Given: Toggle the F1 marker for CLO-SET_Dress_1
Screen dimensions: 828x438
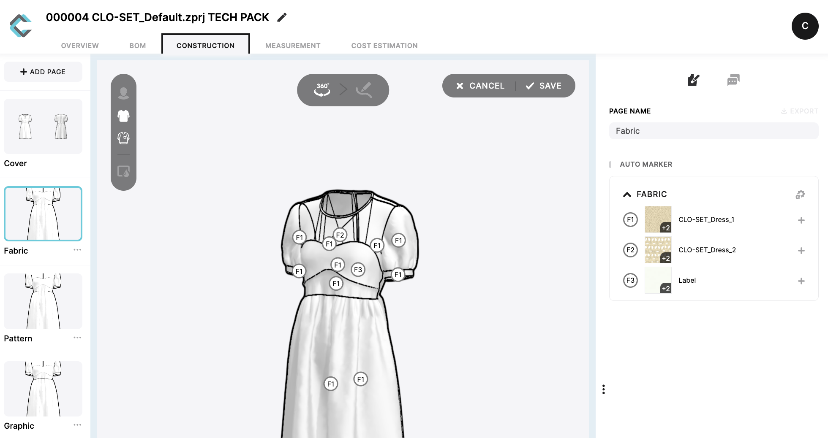Looking at the screenshot, I should (630, 219).
